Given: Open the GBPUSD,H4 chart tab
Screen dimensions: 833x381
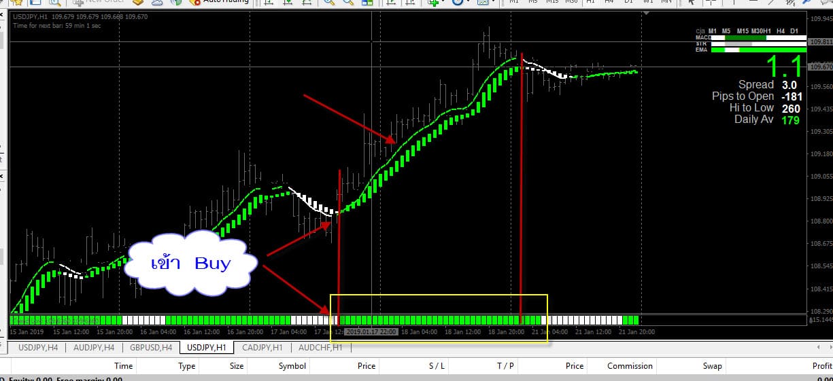Looking at the screenshot, I should coord(150,348).
